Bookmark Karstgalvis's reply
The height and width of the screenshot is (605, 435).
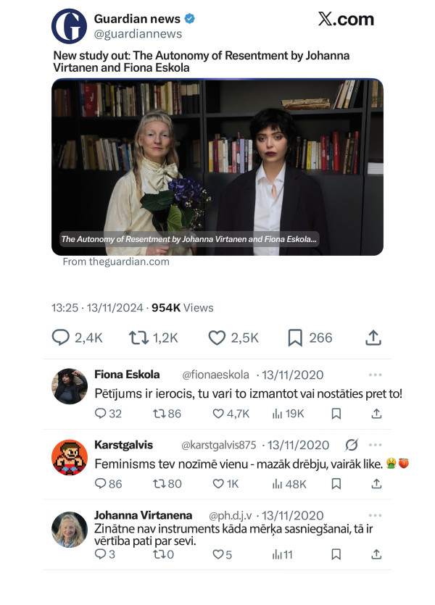(336, 484)
